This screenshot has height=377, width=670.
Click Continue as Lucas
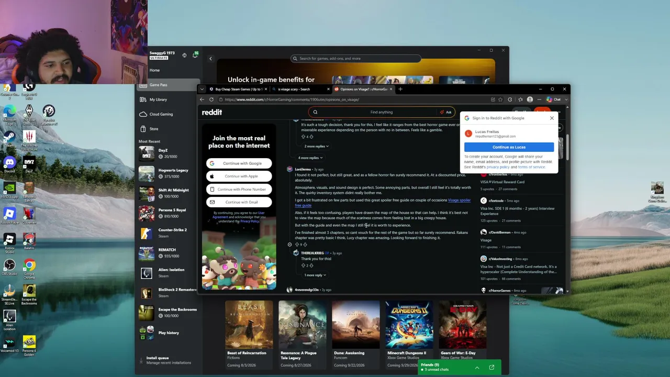[x=509, y=147]
